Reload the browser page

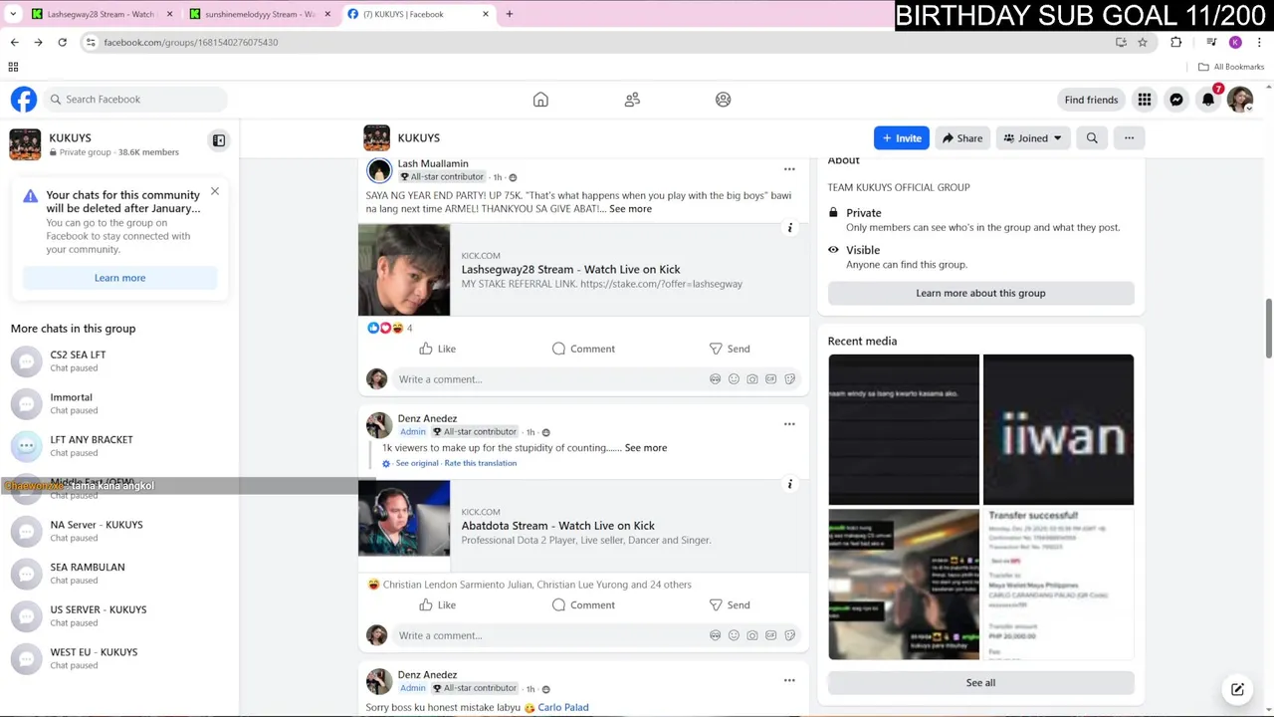[x=62, y=42]
